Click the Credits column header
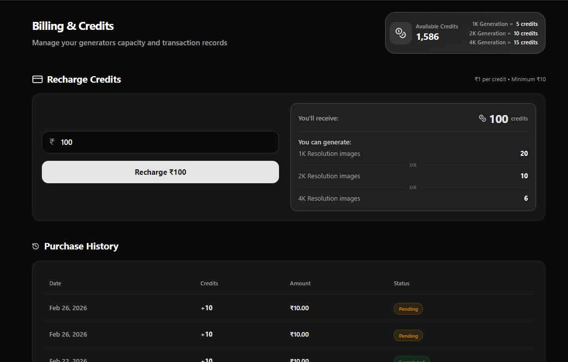 click(209, 283)
